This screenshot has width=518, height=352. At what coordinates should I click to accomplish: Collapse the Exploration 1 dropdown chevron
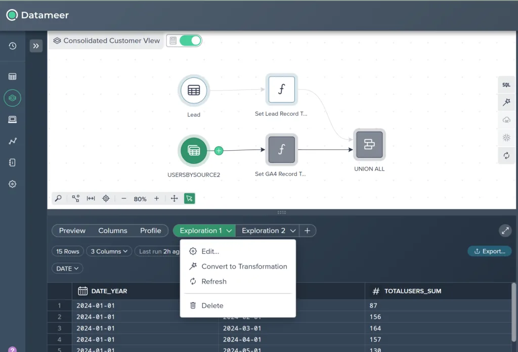click(229, 231)
